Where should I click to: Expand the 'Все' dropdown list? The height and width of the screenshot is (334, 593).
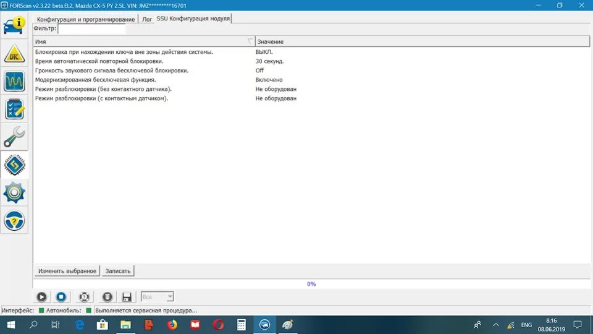(x=170, y=297)
